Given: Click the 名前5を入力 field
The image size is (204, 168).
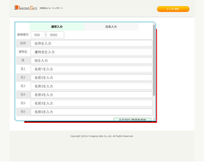Looking at the screenshot, I should coord(92,104).
